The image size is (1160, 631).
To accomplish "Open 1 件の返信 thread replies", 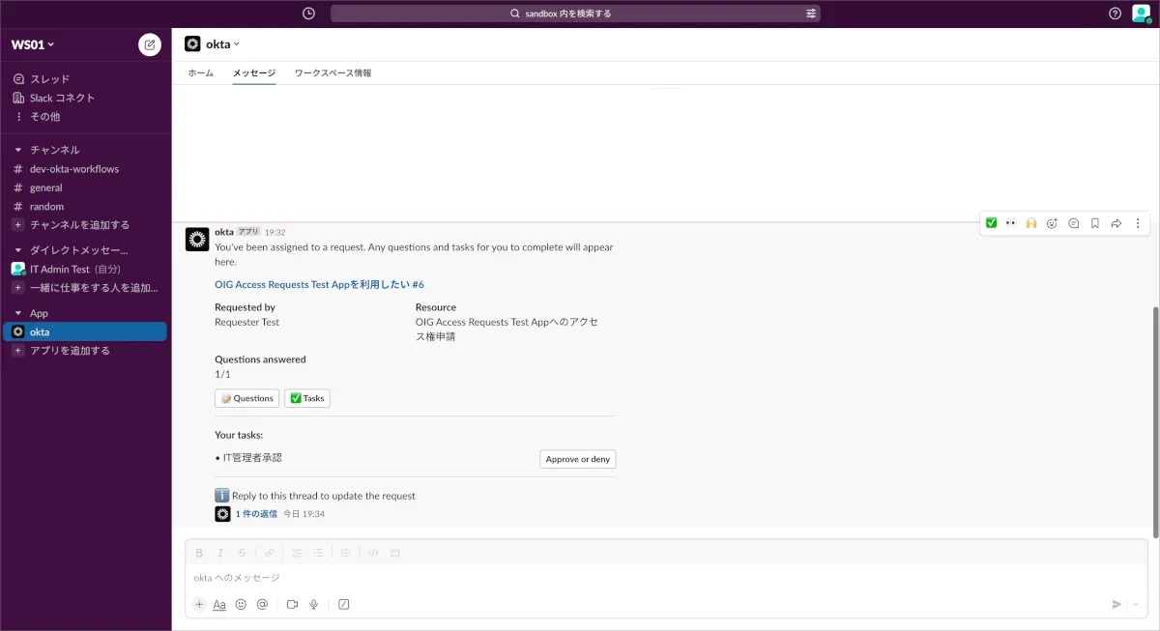I will click(256, 514).
